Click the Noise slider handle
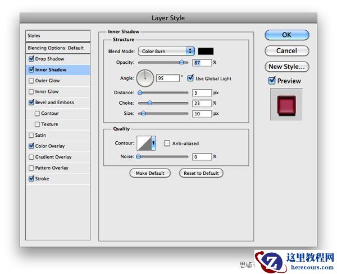The height and width of the screenshot is (274, 337). [x=139, y=156]
